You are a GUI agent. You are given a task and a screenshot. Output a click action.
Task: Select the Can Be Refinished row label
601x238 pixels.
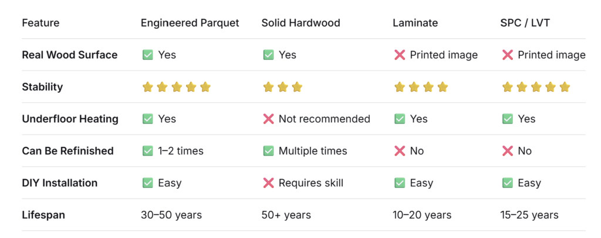(68, 151)
